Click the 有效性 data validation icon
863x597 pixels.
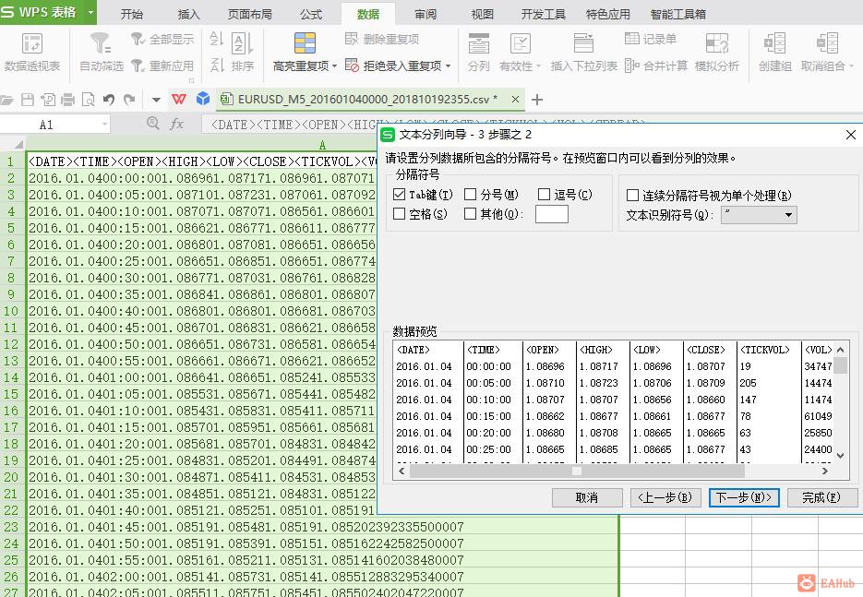(x=520, y=43)
